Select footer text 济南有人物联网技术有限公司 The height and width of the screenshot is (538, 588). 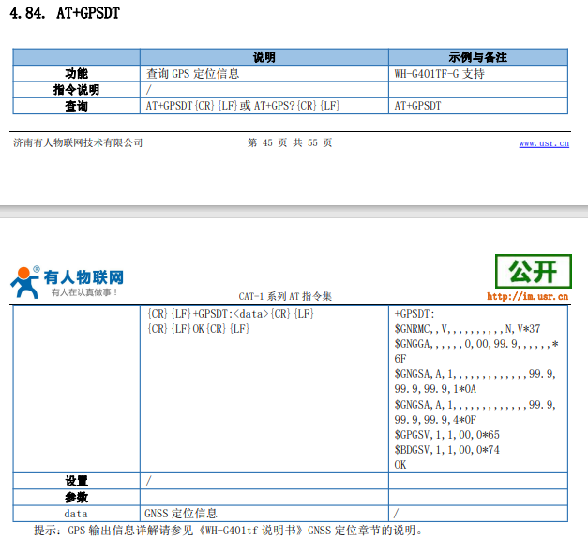click(x=78, y=142)
